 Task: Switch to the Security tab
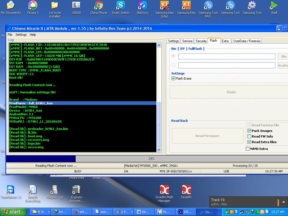[x=201, y=41]
